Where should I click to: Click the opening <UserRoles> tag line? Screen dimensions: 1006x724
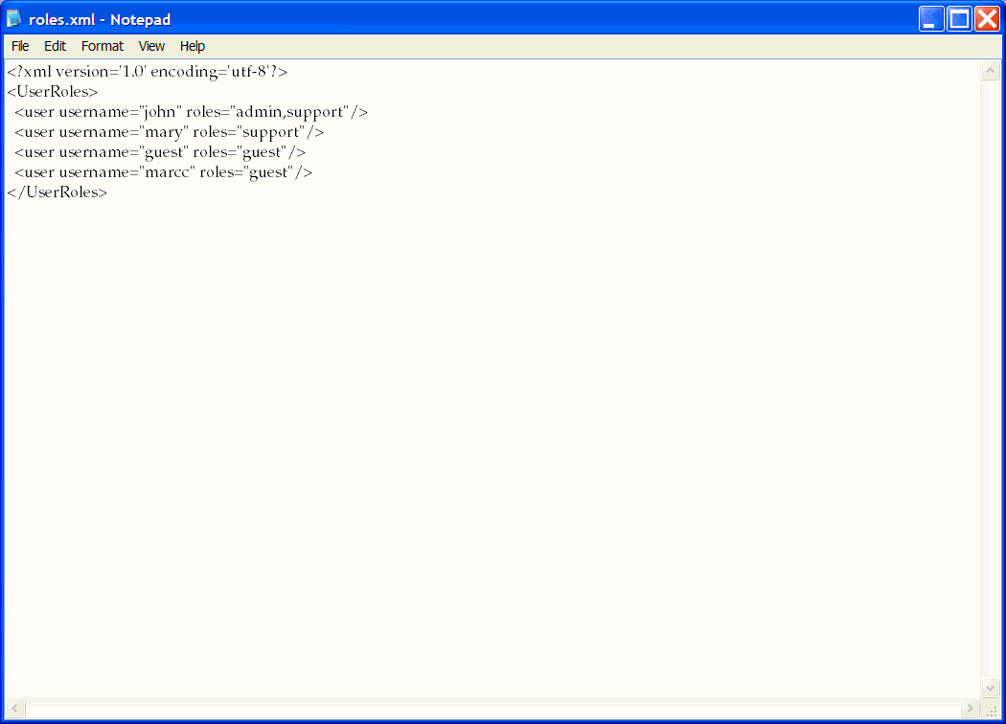tap(52, 92)
